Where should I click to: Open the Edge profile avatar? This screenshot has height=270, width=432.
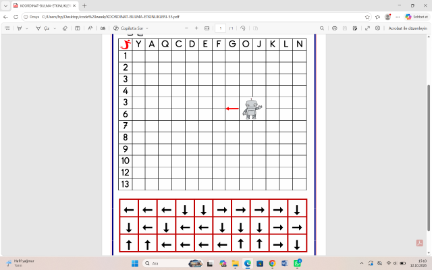tap(387, 17)
